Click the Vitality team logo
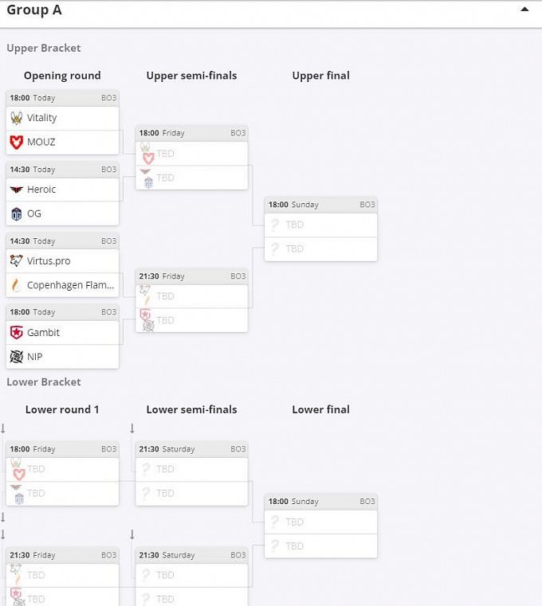The width and height of the screenshot is (542, 606). 17,118
